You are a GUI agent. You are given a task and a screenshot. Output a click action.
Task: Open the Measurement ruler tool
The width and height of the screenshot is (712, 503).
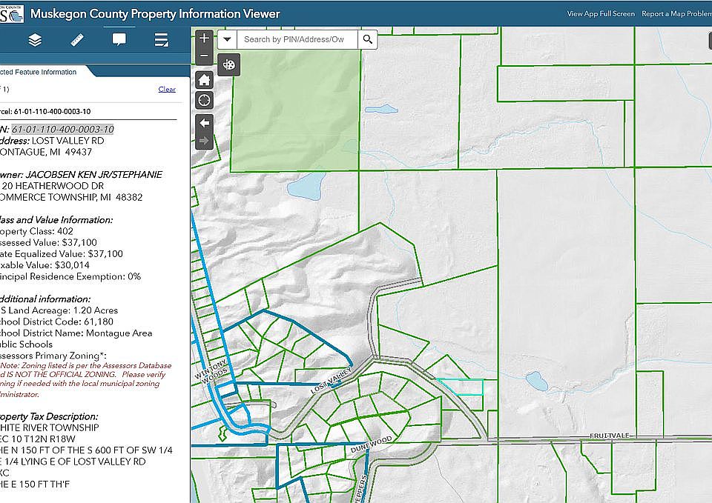click(77, 40)
